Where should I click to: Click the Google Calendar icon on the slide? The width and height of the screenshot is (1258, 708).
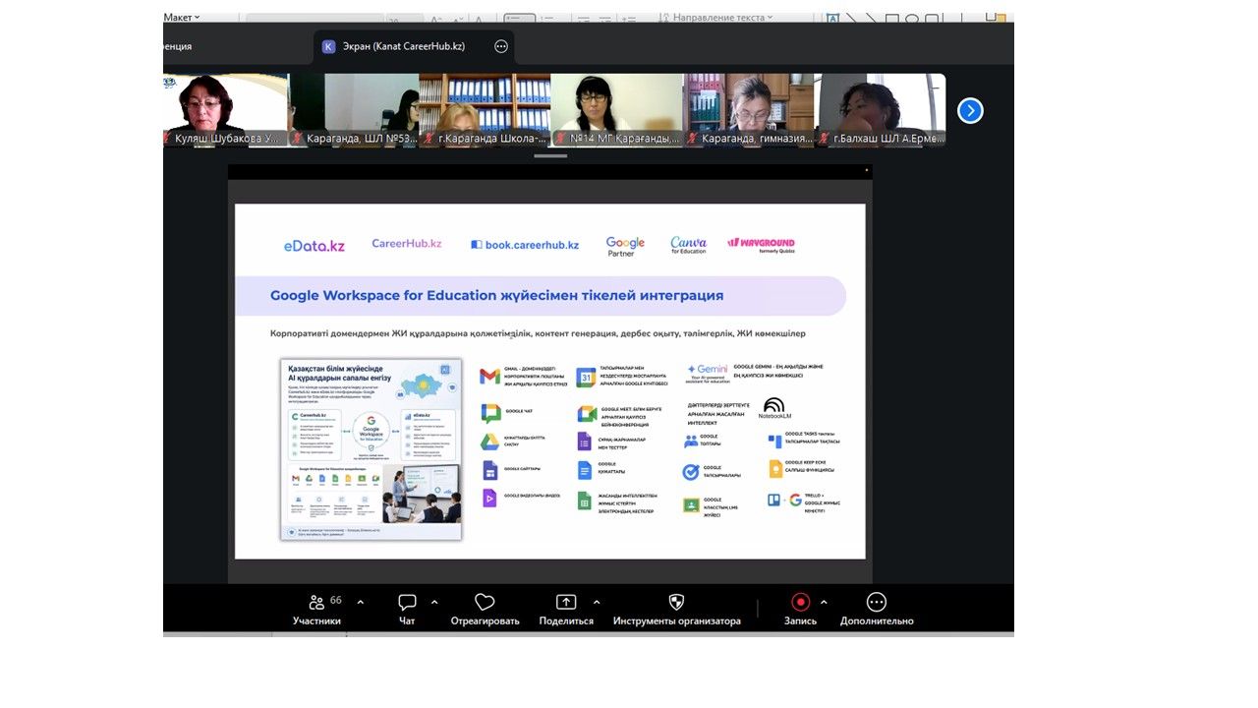coord(586,377)
